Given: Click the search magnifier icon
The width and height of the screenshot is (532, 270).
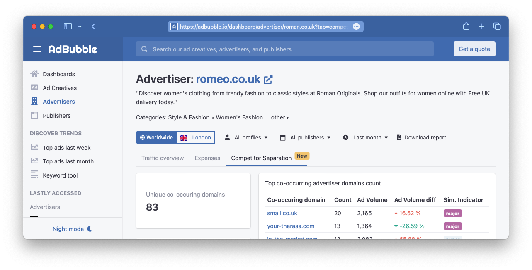Looking at the screenshot, I should [144, 49].
